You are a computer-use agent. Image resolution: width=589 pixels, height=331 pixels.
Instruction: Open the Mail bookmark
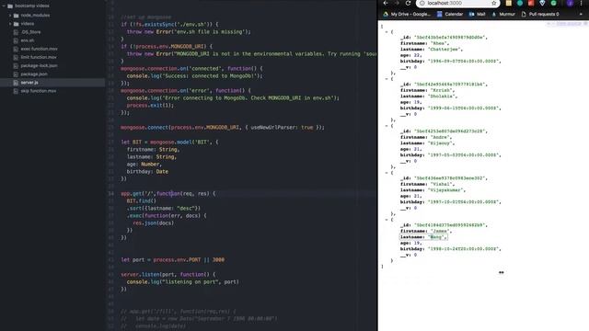point(477,15)
